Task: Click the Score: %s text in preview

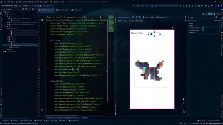Action: coord(137,33)
